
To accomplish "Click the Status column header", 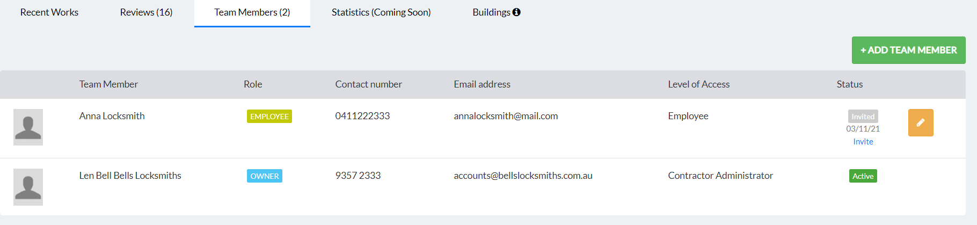I will tap(849, 84).
